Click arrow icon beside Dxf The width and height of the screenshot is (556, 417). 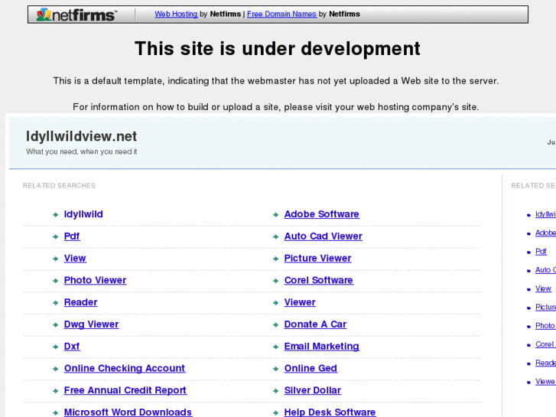[x=55, y=347]
